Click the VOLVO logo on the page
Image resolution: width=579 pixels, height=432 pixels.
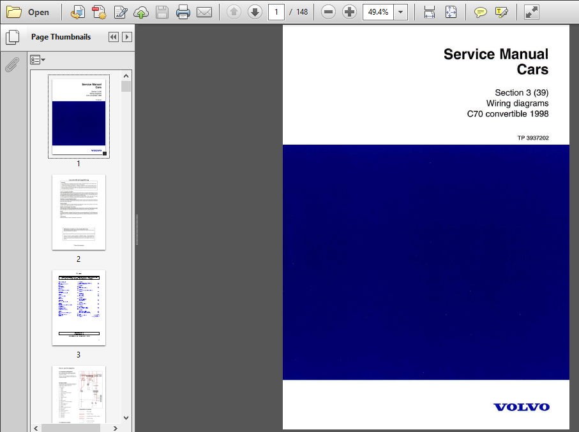522,407
